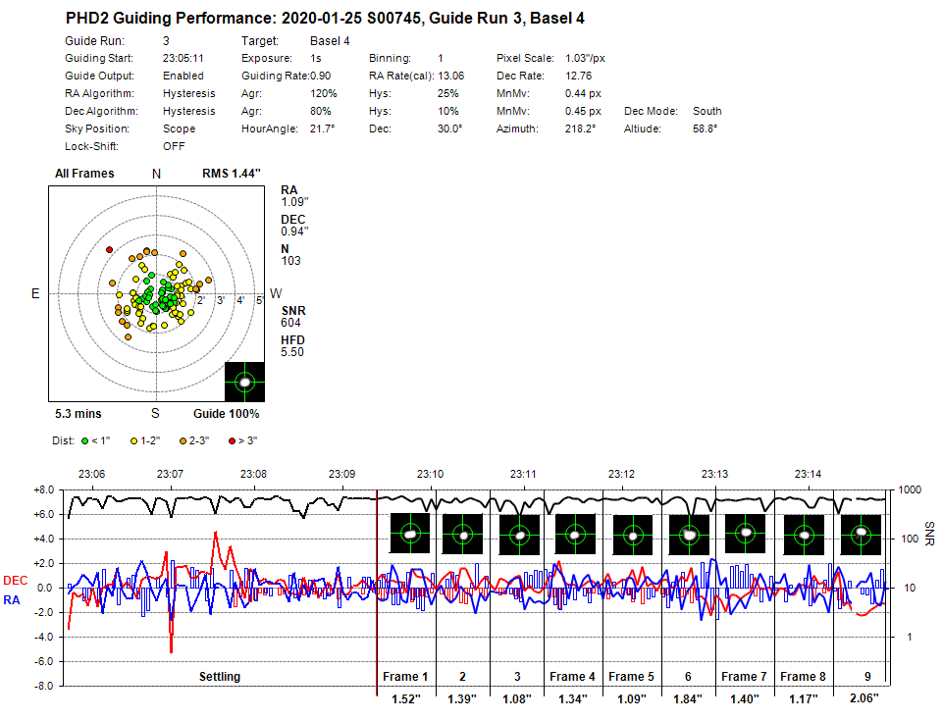Viewport: 942px width, 720px height.
Task: Click the Lock-Shift value 'OFF'
Action: coord(174,146)
